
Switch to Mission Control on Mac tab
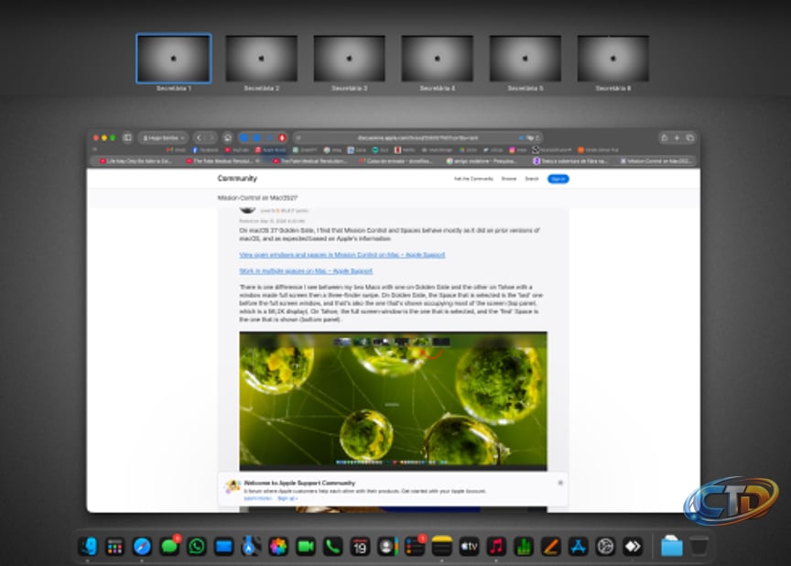click(656, 161)
